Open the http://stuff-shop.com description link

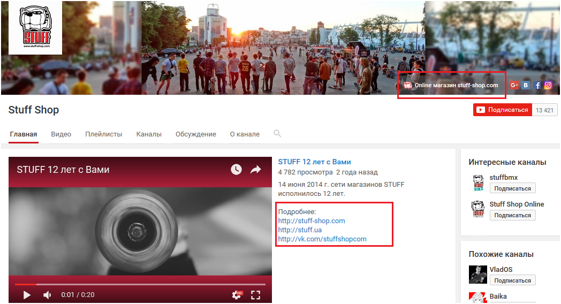point(312,221)
